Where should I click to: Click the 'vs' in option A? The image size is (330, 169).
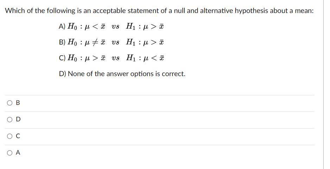[115, 27]
